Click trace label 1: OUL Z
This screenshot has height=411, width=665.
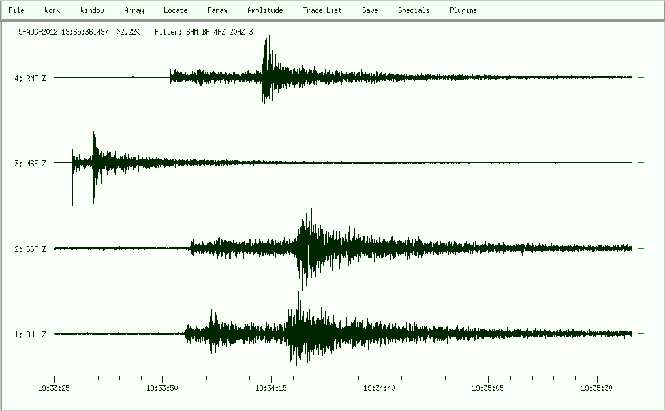click(x=31, y=335)
